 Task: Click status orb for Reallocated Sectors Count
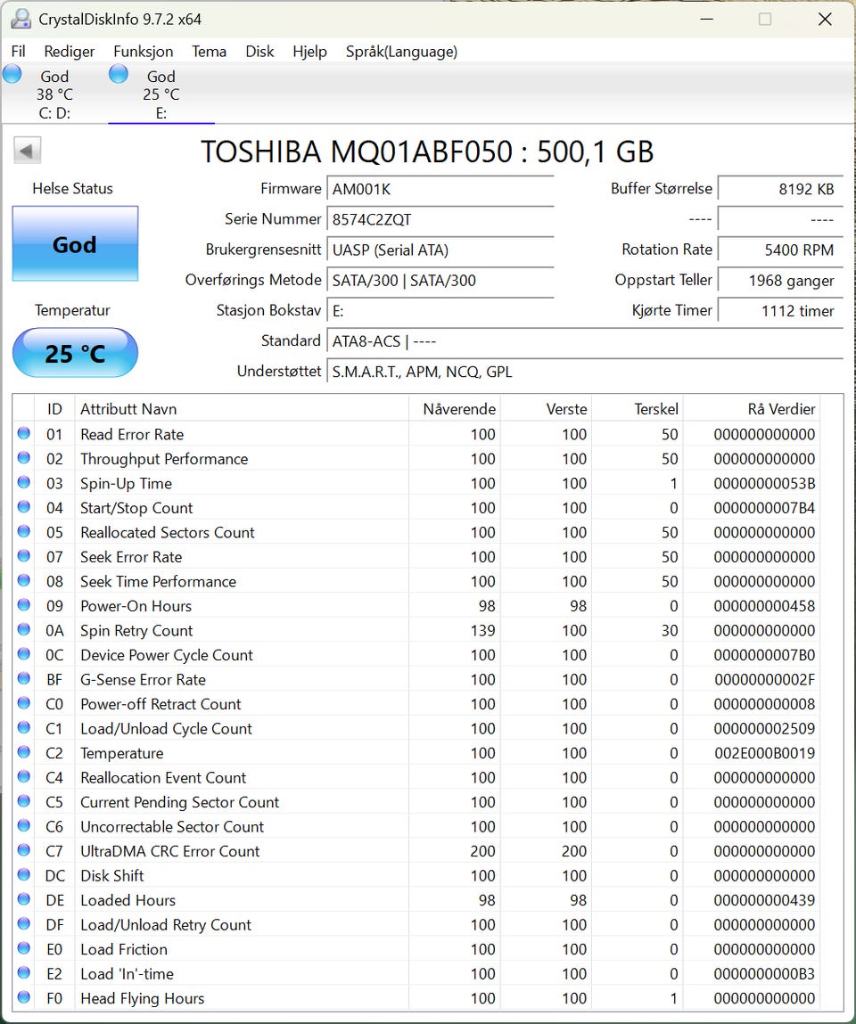(x=23, y=532)
